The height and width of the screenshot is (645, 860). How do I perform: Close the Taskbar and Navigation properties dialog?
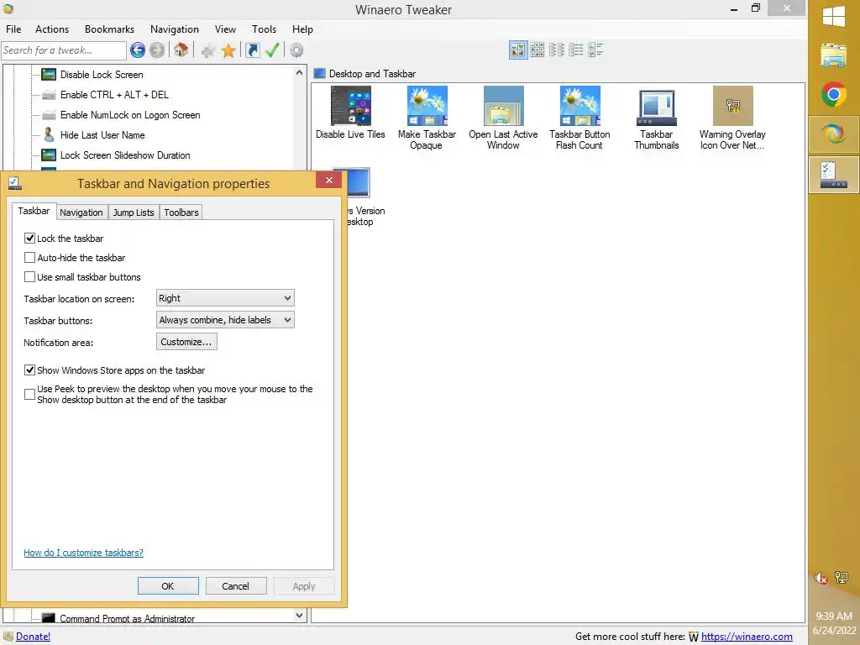328,180
